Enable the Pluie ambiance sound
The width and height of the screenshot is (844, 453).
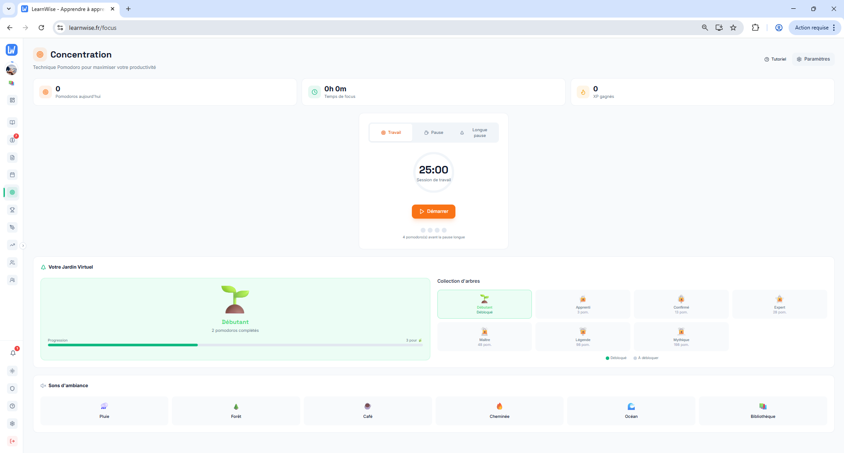[x=104, y=410]
